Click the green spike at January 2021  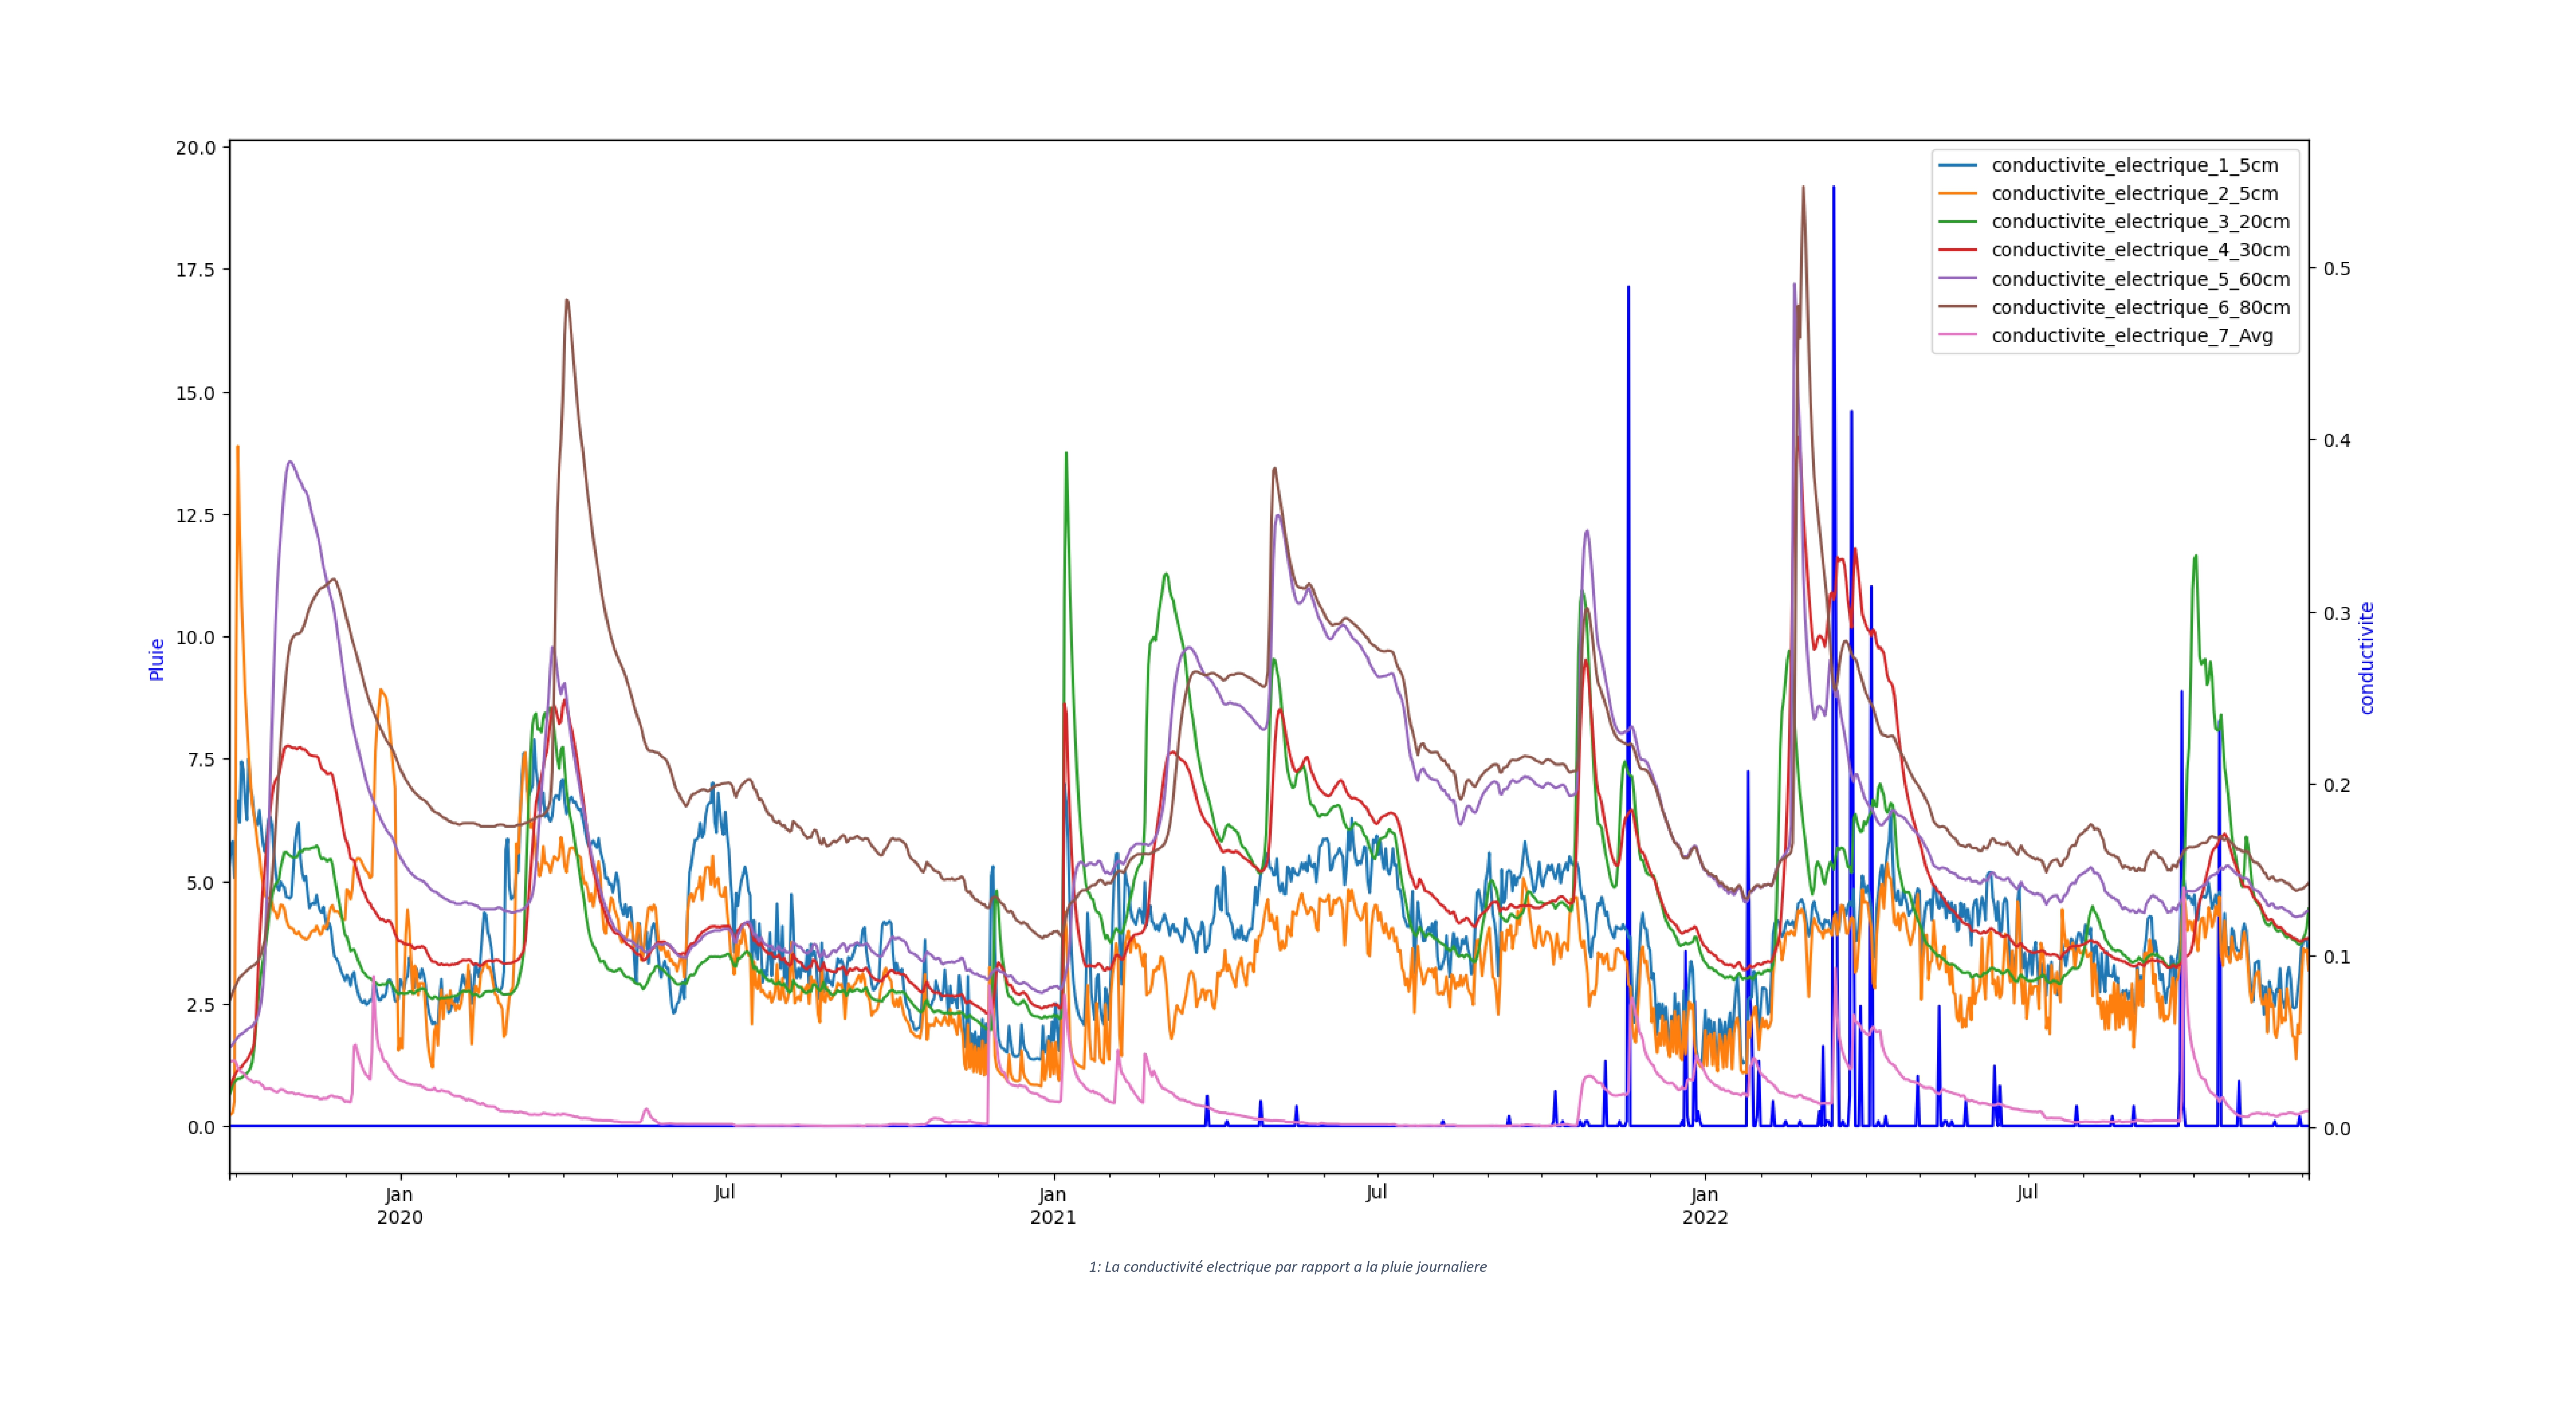[1066, 454]
